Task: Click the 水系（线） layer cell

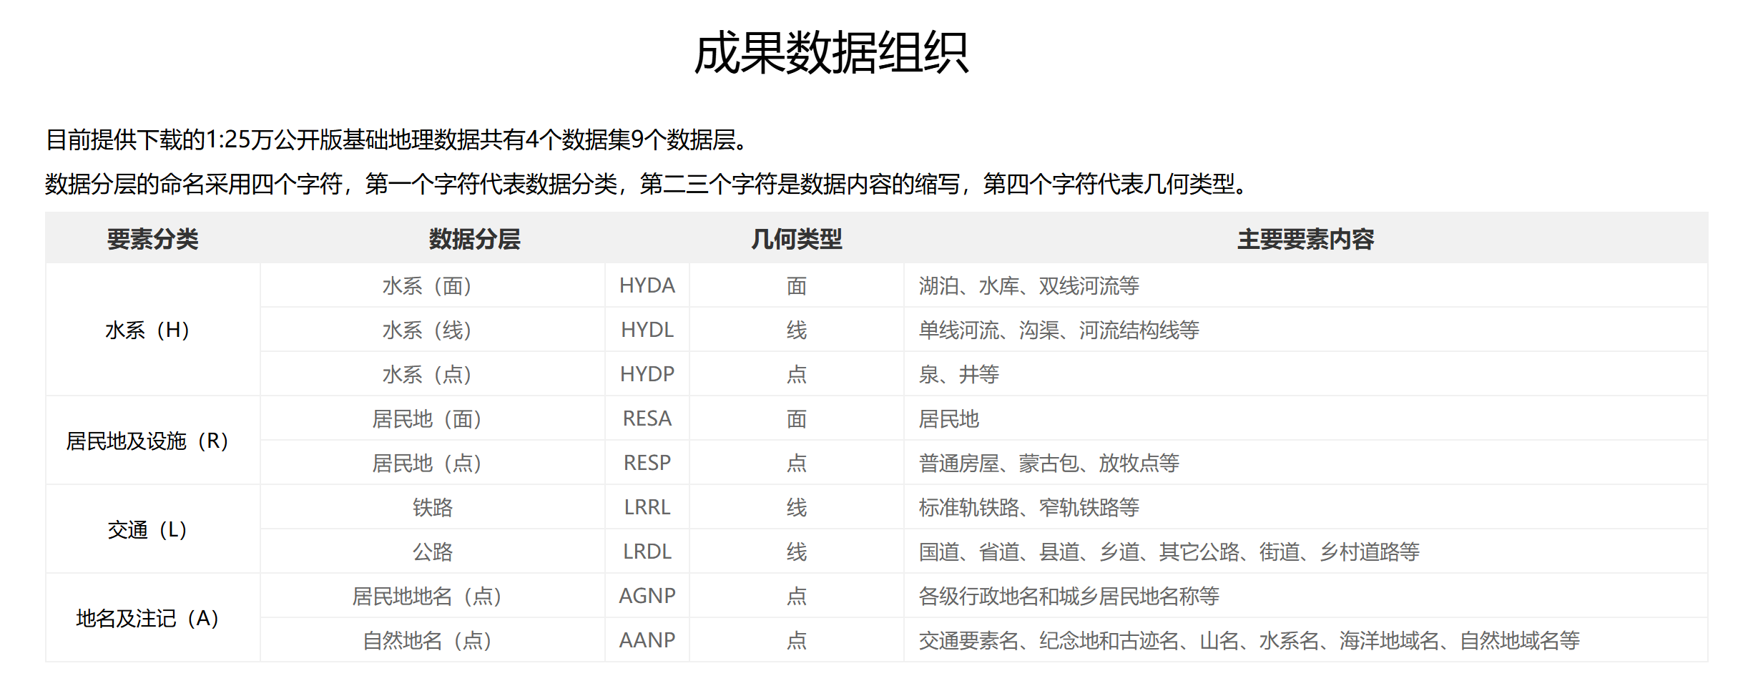Action: [432, 330]
